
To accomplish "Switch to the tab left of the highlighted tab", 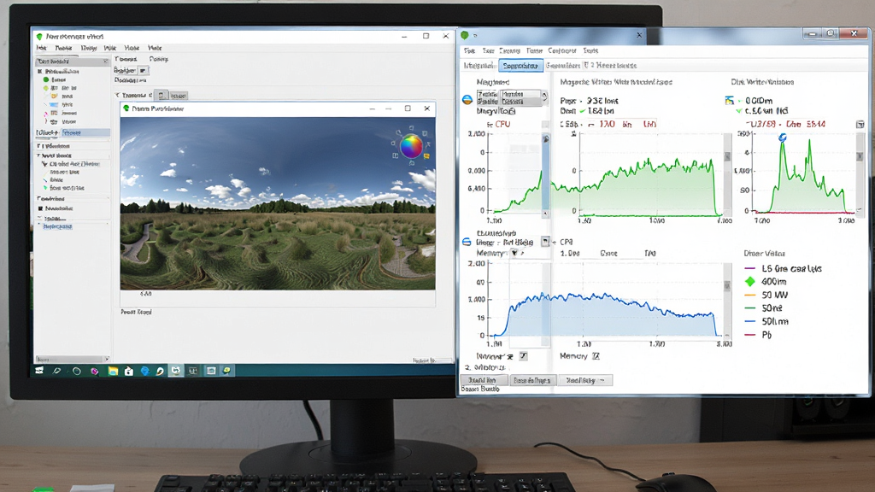I will coord(479,66).
